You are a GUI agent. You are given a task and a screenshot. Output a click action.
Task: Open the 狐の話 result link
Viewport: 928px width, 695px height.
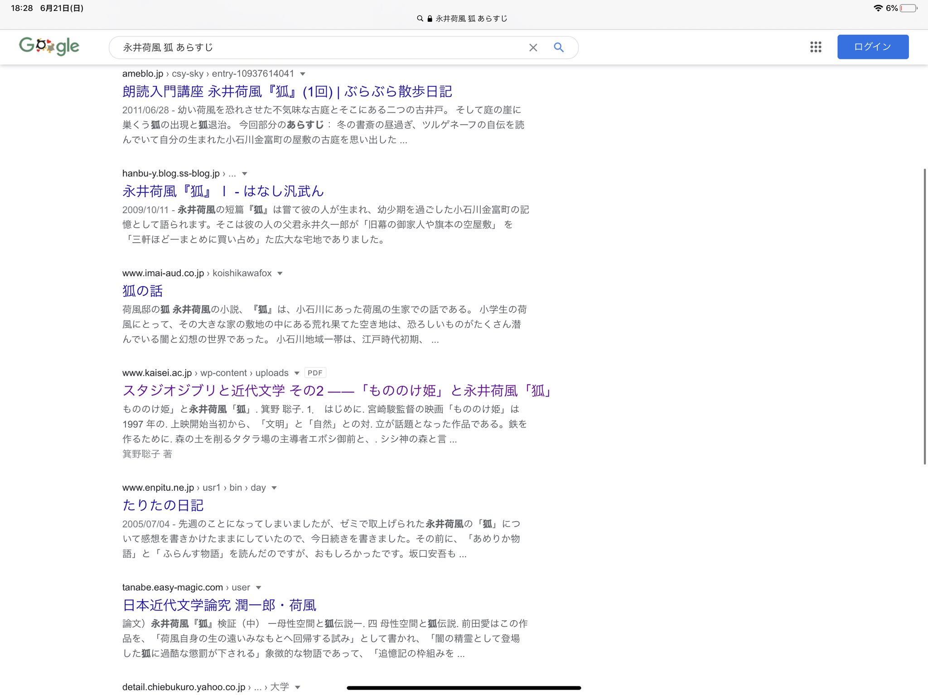(142, 291)
